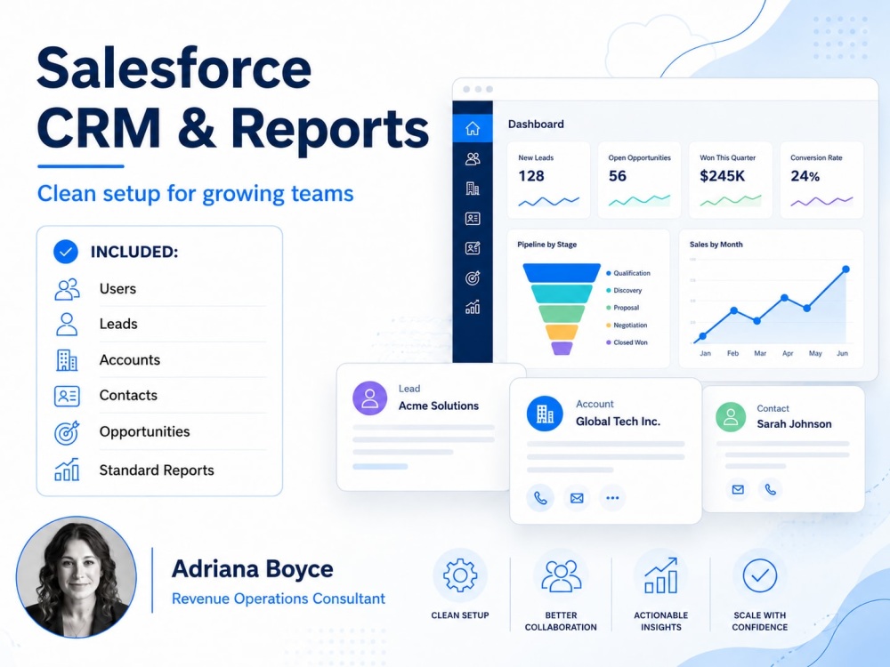The height and width of the screenshot is (667, 890).
Task: Select the Contacts card icon in dashboard sidebar
Action: pos(473,219)
